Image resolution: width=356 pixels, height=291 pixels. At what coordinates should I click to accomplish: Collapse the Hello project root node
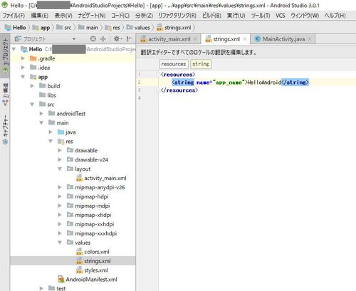(14, 49)
